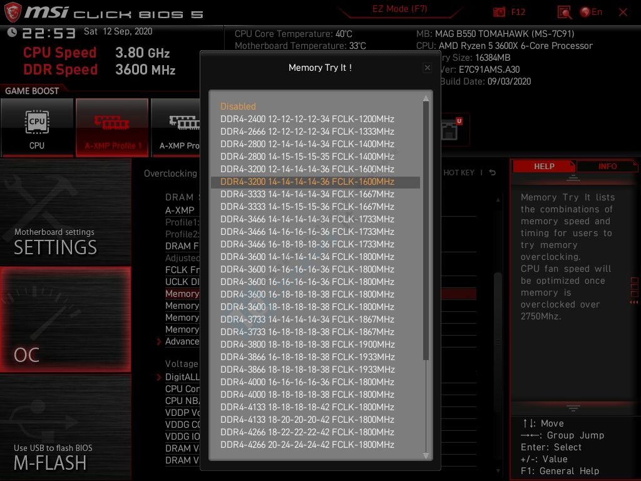The height and width of the screenshot is (481, 641).
Task: Change language via the En globe icon
Action: point(591,13)
